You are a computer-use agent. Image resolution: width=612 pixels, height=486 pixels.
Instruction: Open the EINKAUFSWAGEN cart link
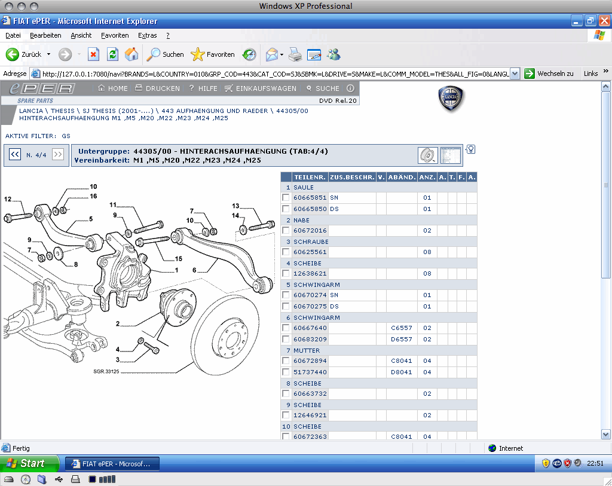[x=261, y=88]
